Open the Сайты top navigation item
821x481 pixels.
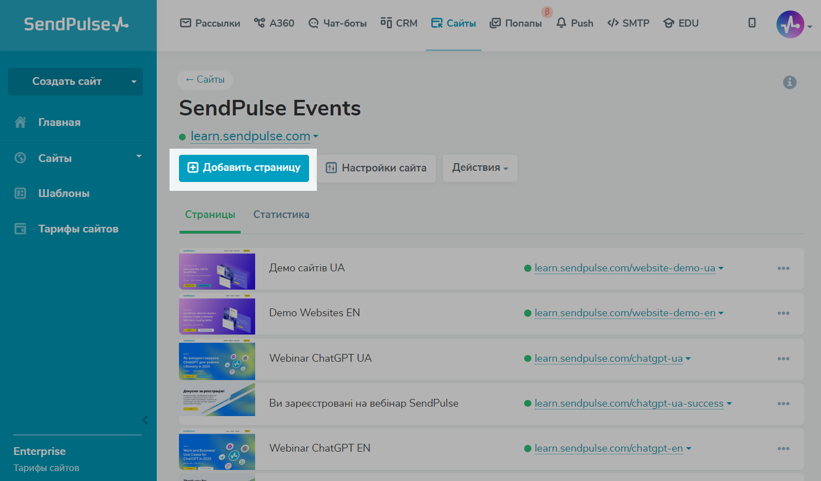tap(454, 23)
